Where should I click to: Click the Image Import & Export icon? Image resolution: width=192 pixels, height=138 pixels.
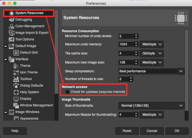[x=12, y=33]
